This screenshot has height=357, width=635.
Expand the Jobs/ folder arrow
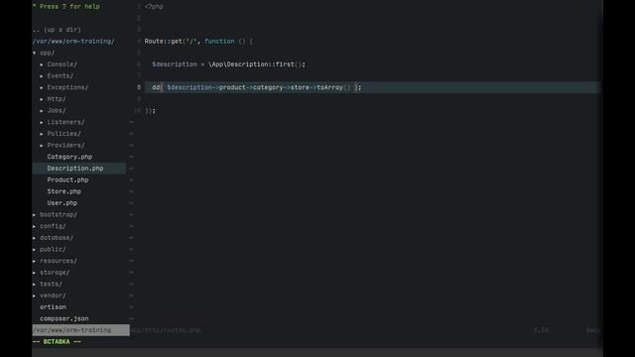(x=42, y=110)
